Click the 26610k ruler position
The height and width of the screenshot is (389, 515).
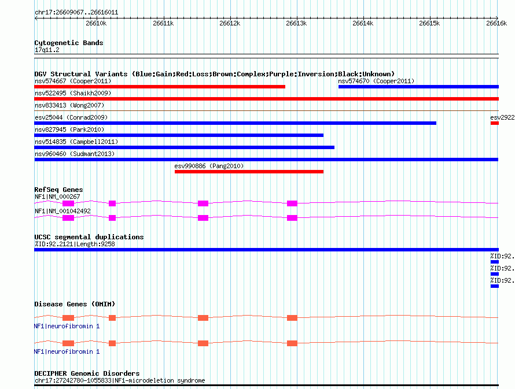[x=96, y=23]
